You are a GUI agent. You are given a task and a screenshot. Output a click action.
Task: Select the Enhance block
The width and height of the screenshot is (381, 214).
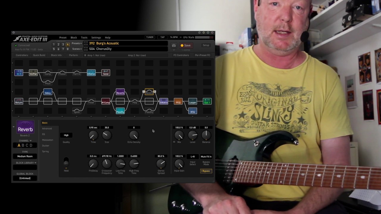click(x=164, y=101)
